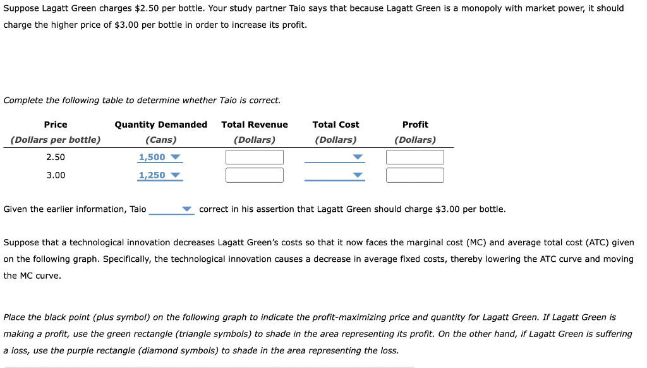
Task: Click the arrow icon in the second Total Cost blank
Action: pos(358,175)
